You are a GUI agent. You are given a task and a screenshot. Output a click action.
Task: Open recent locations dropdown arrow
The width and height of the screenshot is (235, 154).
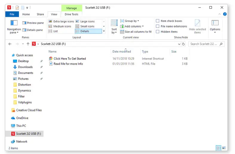(23, 44)
